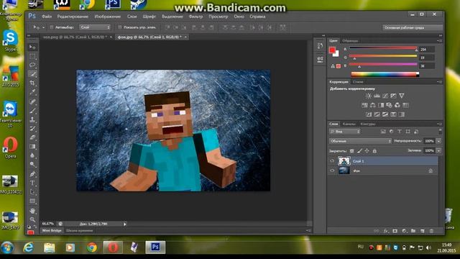The width and height of the screenshot is (460, 259).
Task: Select the Clone Stamp tool
Action: click(x=32, y=119)
